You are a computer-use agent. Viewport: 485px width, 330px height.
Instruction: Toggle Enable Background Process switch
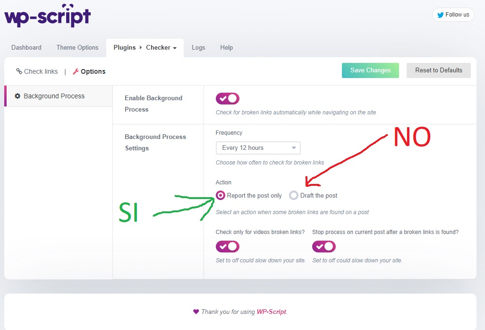click(228, 98)
